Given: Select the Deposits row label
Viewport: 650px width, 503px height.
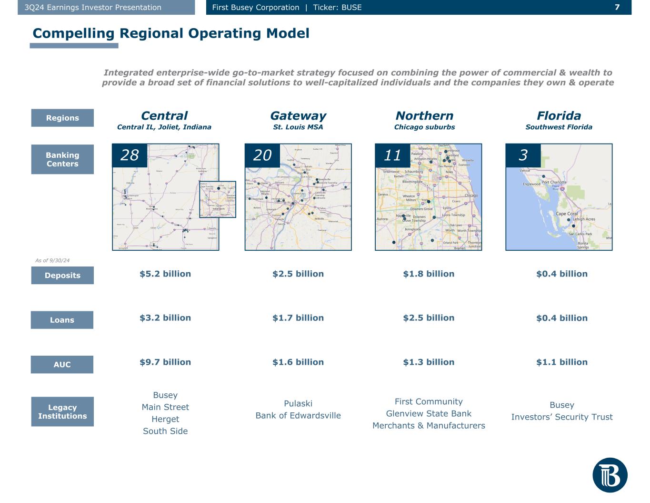Looking at the screenshot, I should pyautogui.click(x=62, y=276).
